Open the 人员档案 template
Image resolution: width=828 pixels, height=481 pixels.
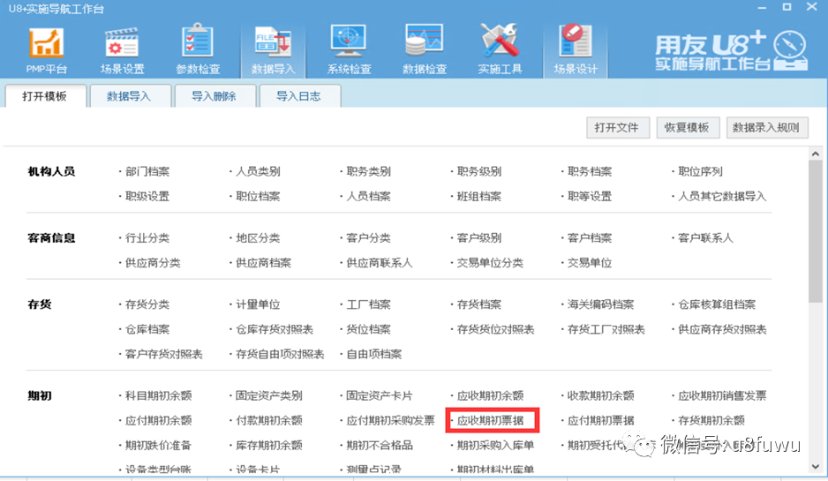(369, 197)
